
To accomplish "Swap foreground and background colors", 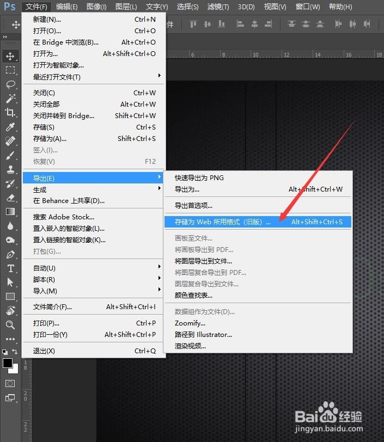I will click(x=15, y=352).
